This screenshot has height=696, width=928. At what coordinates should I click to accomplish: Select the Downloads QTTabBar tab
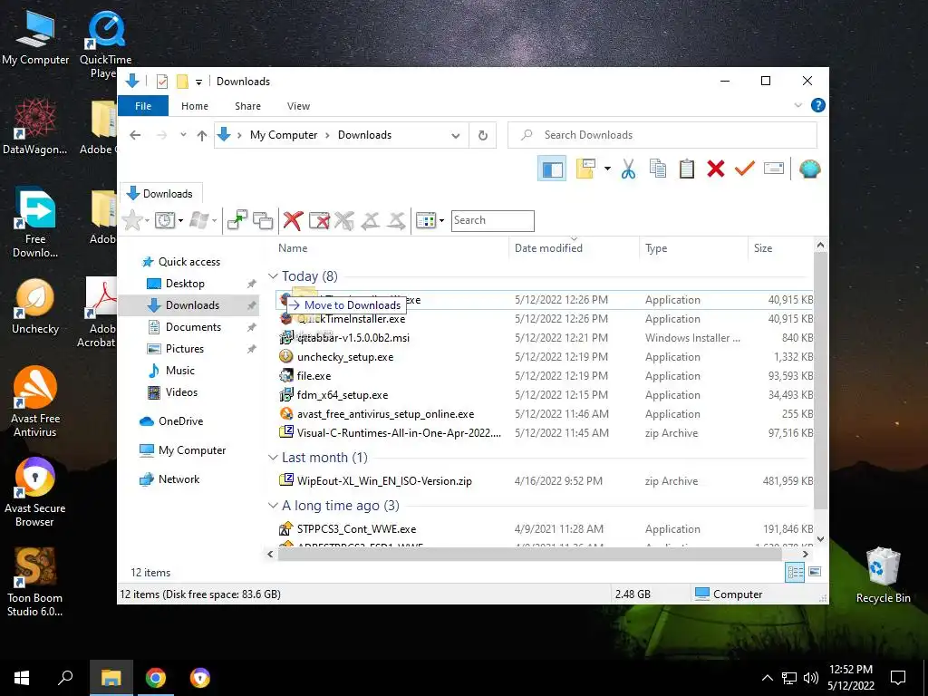tap(161, 194)
